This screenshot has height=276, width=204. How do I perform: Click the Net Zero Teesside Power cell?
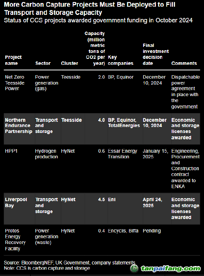point(15,83)
